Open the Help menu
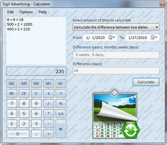This screenshot has height=145, width=167. click(x=43, y=12)
